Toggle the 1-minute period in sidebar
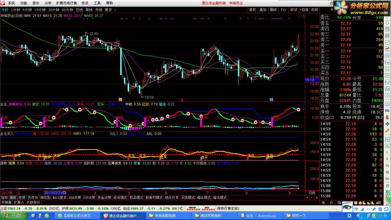Viewport: 391px width, 220px height. (x=387, y=152)
